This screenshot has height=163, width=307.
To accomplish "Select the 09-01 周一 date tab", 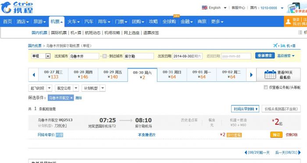I will coord(202,75).
